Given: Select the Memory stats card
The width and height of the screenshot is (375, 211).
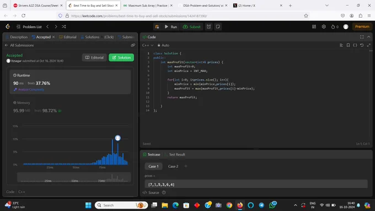Looking at the screenshot, I should tap(70, 107).
